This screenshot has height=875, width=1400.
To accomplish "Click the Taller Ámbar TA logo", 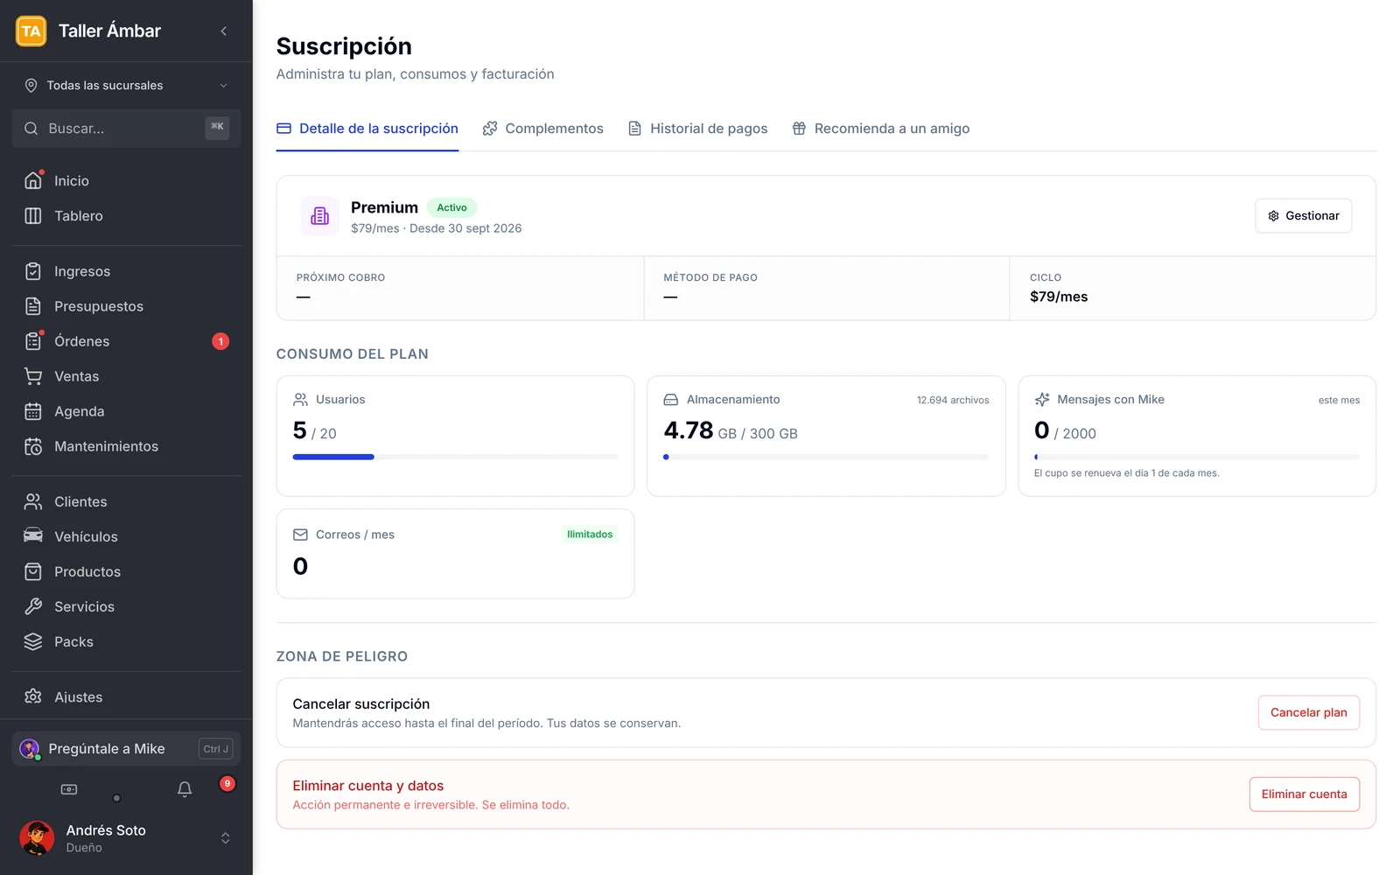I will point(31,31).
